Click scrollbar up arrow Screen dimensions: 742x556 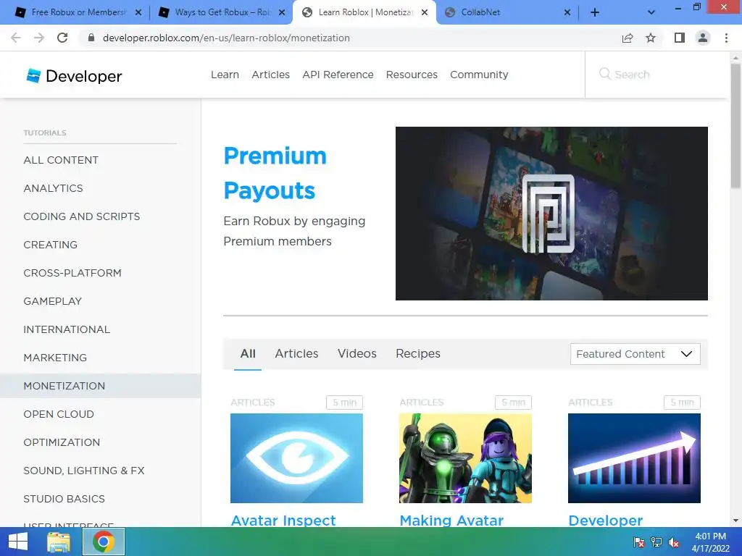tap(735, 57)
